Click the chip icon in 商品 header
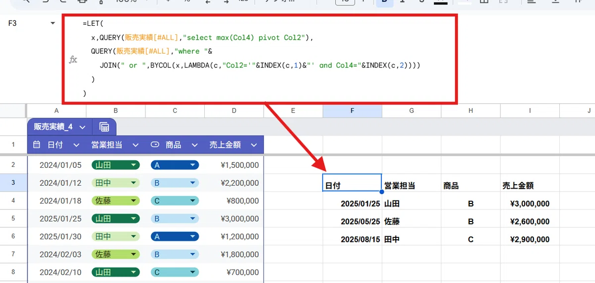Image resolution: width=595 pixels, height=283 pixels. point(155,145)
